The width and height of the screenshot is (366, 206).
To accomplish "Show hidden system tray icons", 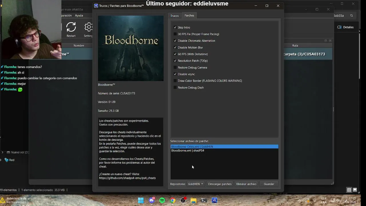I will click(299, 200).
